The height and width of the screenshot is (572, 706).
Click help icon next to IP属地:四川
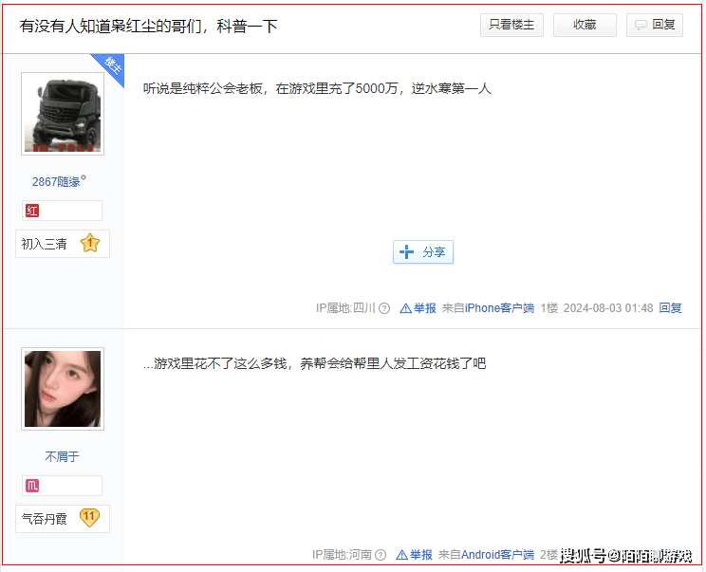tap(384, 308)
